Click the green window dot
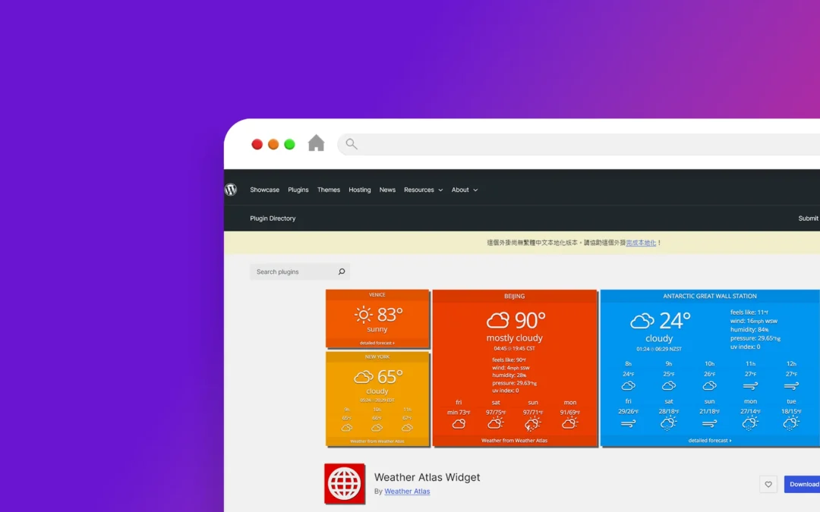This screenshot has height=512, width=820. [x=289, y=144]
